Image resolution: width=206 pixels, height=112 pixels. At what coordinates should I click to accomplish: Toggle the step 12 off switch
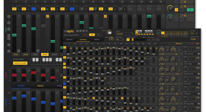point(120,9)
